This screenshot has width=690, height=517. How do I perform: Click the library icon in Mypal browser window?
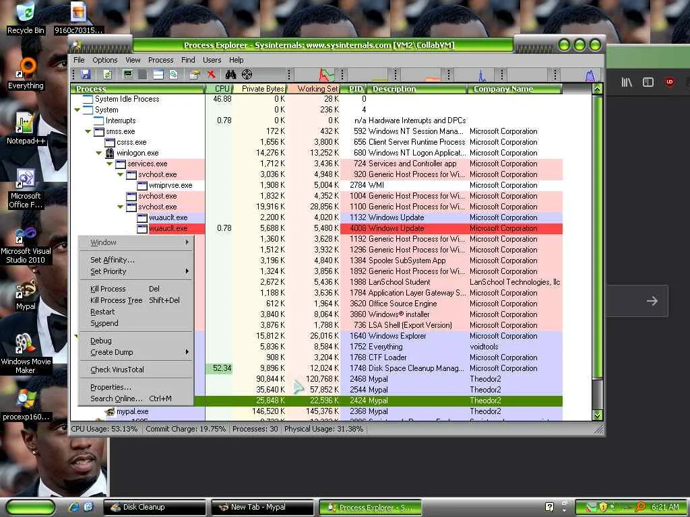click(627, 82)
